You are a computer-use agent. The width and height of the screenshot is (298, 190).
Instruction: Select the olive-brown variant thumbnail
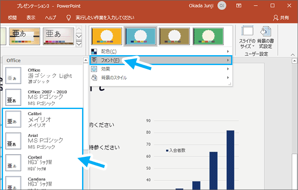(x=174, y=36)
